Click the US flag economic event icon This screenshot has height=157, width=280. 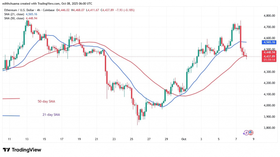[x=251, y=133]
